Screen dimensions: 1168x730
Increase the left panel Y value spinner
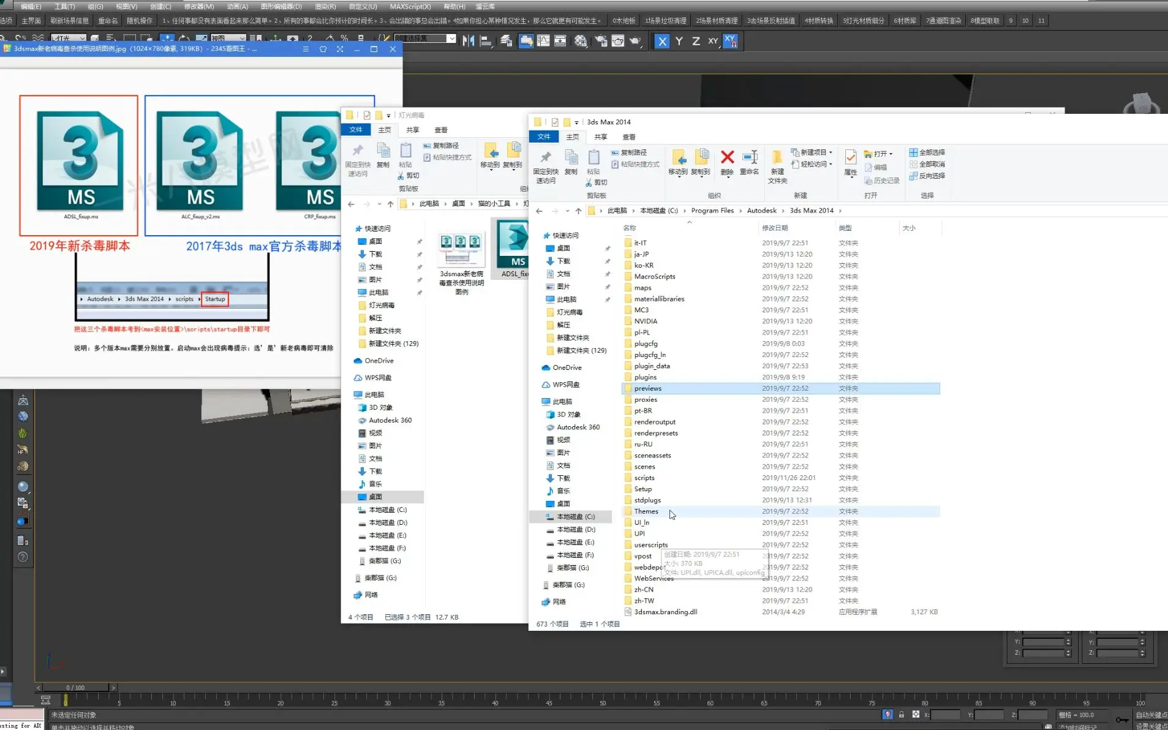pos(1068,640)
